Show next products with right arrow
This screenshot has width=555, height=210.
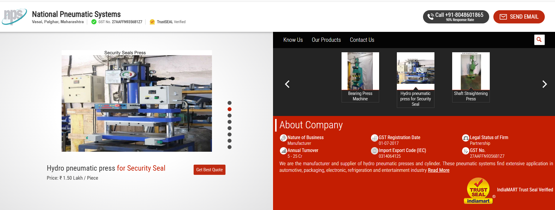click(544, 84)
